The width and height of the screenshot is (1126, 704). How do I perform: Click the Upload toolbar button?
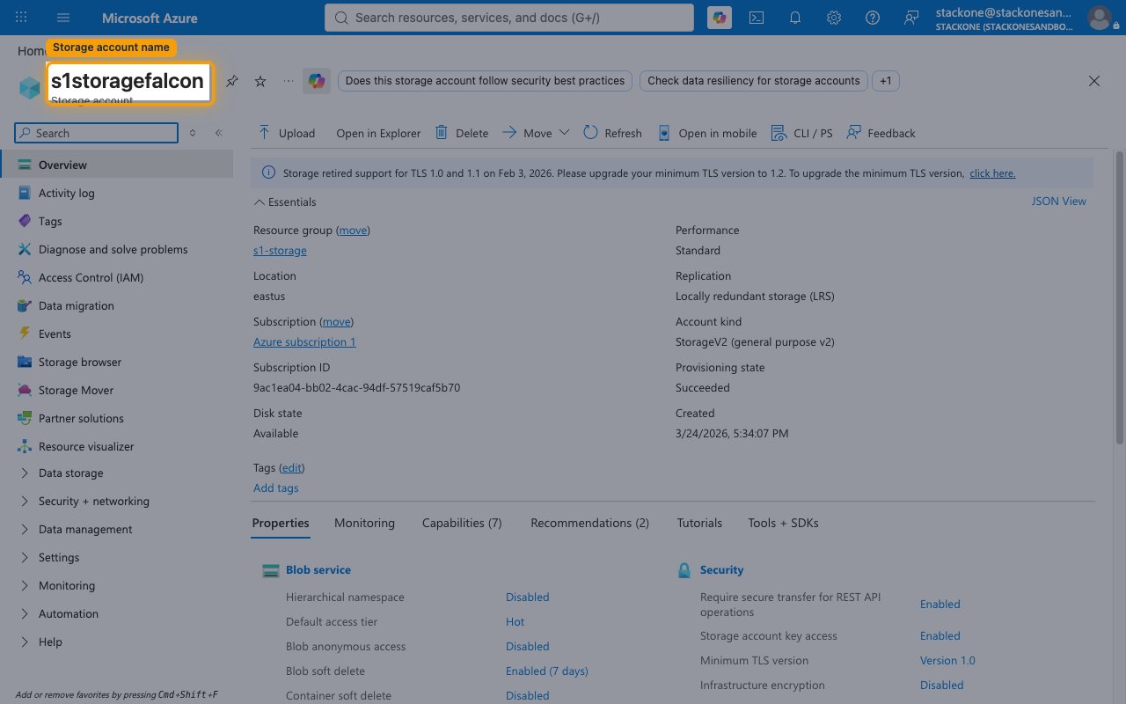click(286, 133)
